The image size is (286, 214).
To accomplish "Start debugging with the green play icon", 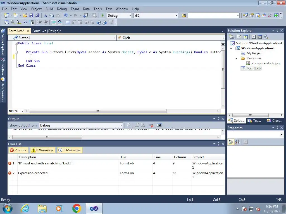I will click(x=103, y=16).
